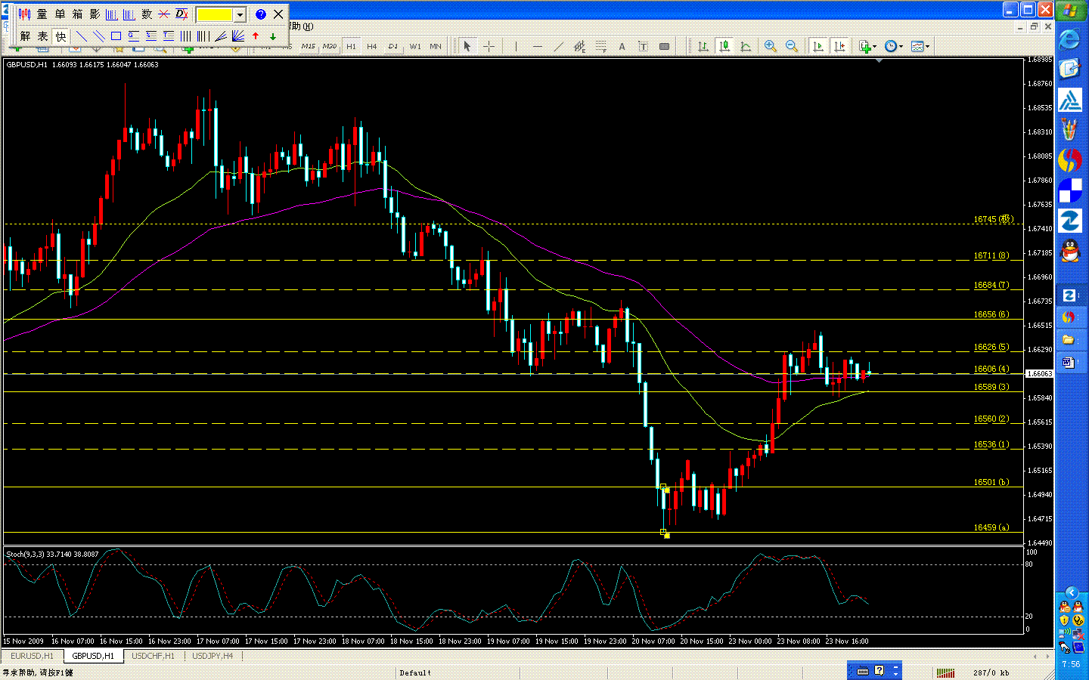This screenshot has width=1089, height=680.
Task: Switch to the D1 timeframe
Action: [393, 47]
